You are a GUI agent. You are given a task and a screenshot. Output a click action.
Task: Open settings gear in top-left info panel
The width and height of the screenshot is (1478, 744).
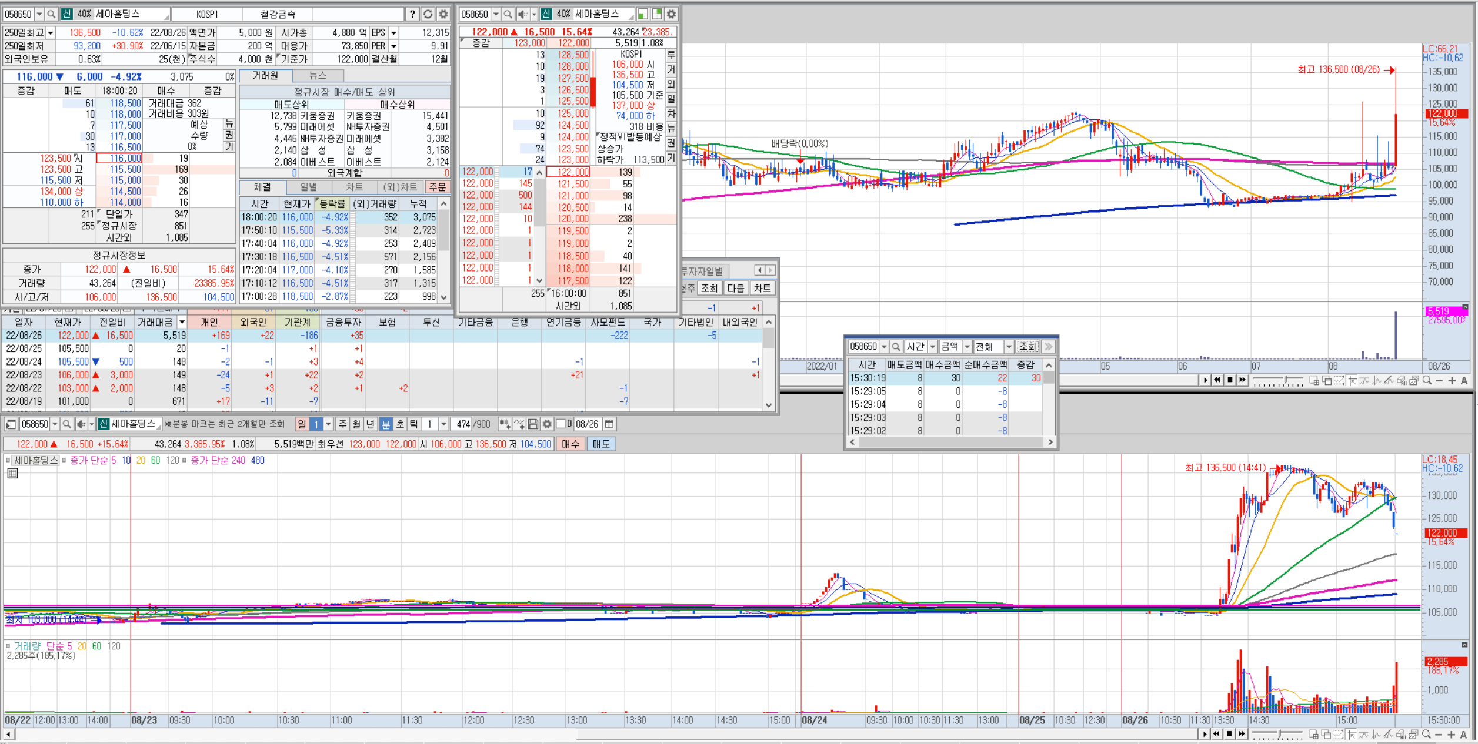443,14
